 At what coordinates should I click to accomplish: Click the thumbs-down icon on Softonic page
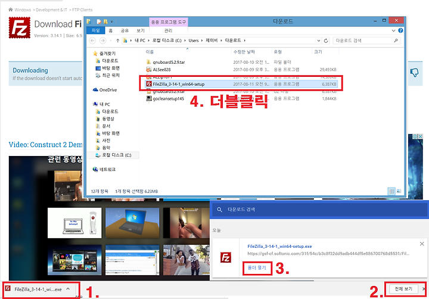(414, 73)
